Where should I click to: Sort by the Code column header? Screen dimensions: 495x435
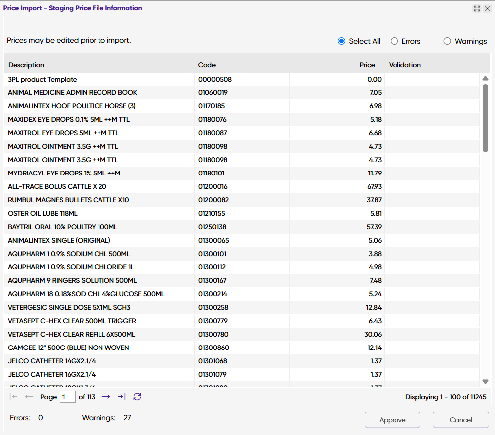207,65
